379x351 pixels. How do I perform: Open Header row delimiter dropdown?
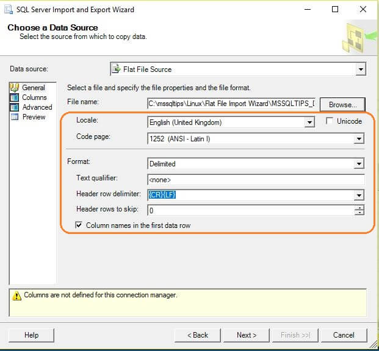[359, 195]
